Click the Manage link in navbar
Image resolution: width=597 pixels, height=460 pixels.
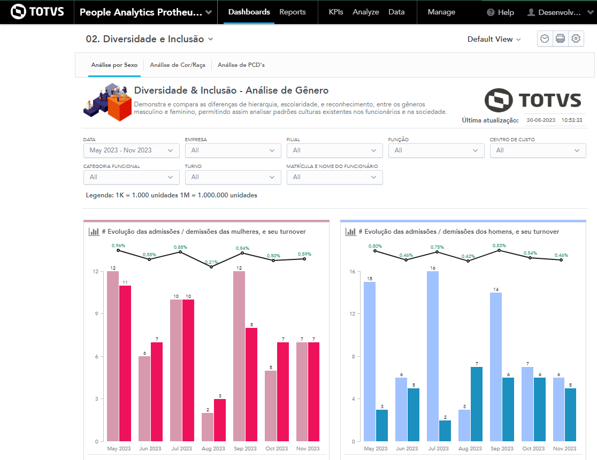tap(441, 12)
